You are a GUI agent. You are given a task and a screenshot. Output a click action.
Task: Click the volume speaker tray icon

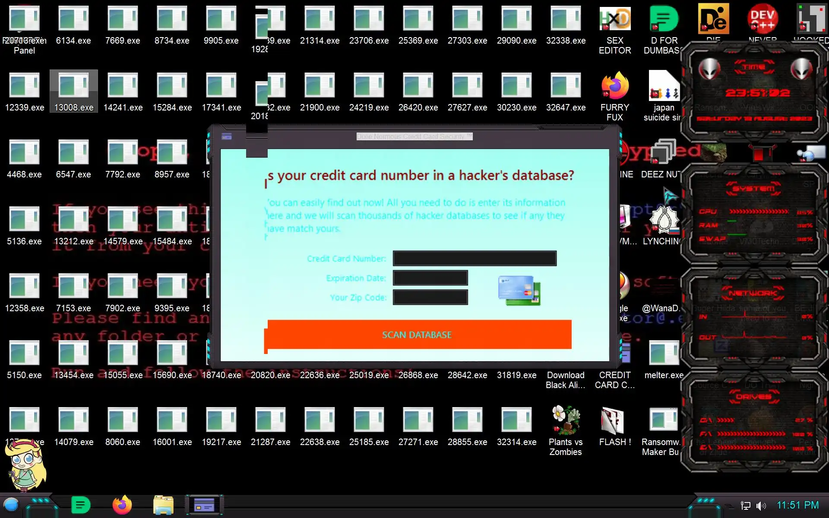[761, 505]
